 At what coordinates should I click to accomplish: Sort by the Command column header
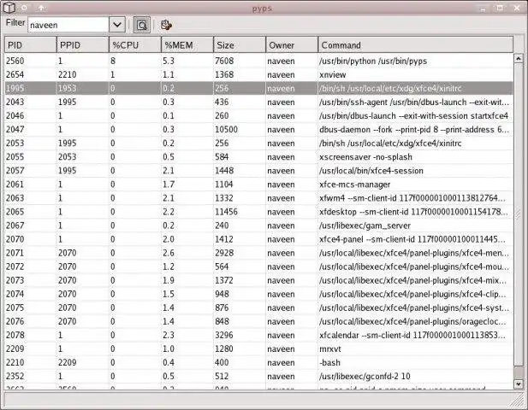pos(416,45)
